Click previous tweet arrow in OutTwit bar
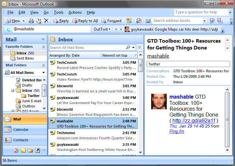The image size is (235, 166). click(116, 29)
